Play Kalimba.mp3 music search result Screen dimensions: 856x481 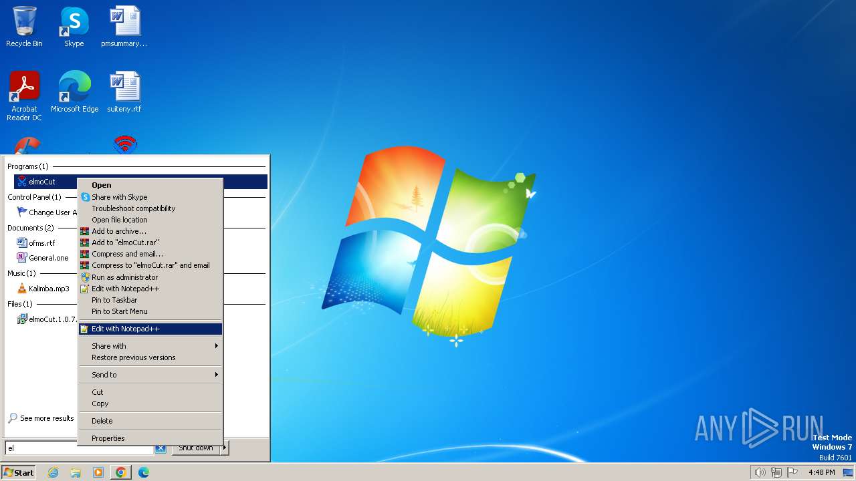(x=43, y=289)
